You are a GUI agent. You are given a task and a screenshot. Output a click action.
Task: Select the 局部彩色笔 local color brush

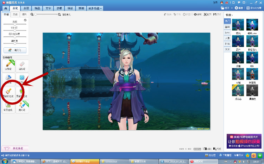pos(8,93)
